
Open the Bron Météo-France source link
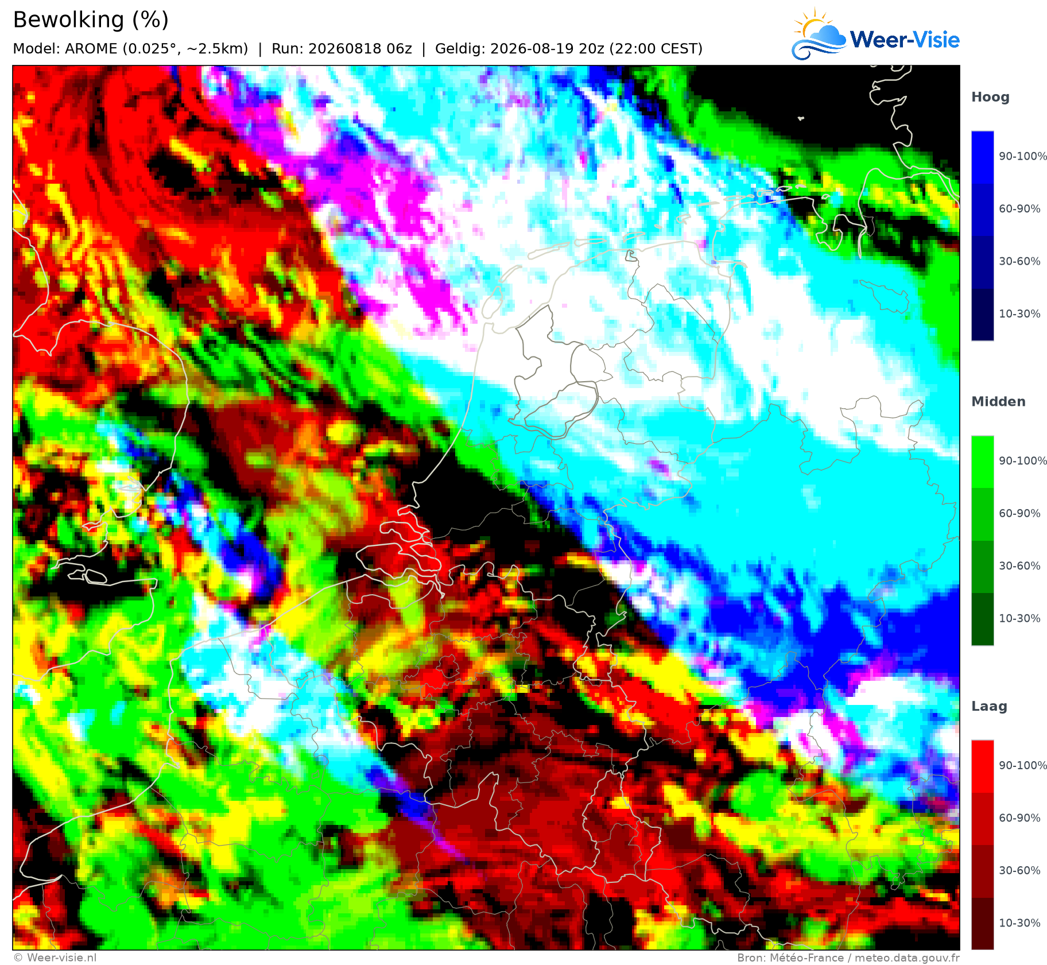point(848,958)
